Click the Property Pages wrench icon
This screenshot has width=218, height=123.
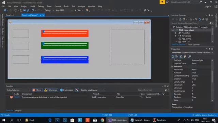[189, 56]
